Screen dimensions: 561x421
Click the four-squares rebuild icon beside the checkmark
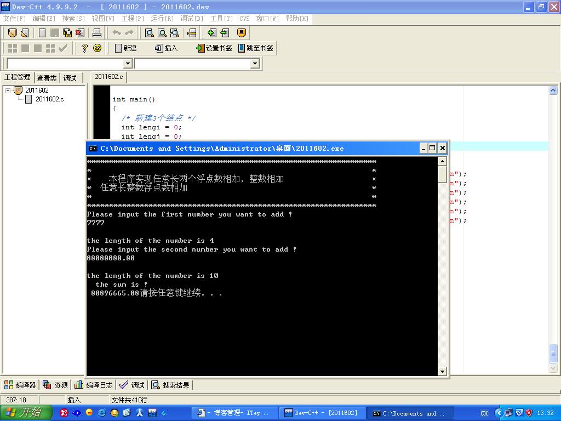[50, 48]
